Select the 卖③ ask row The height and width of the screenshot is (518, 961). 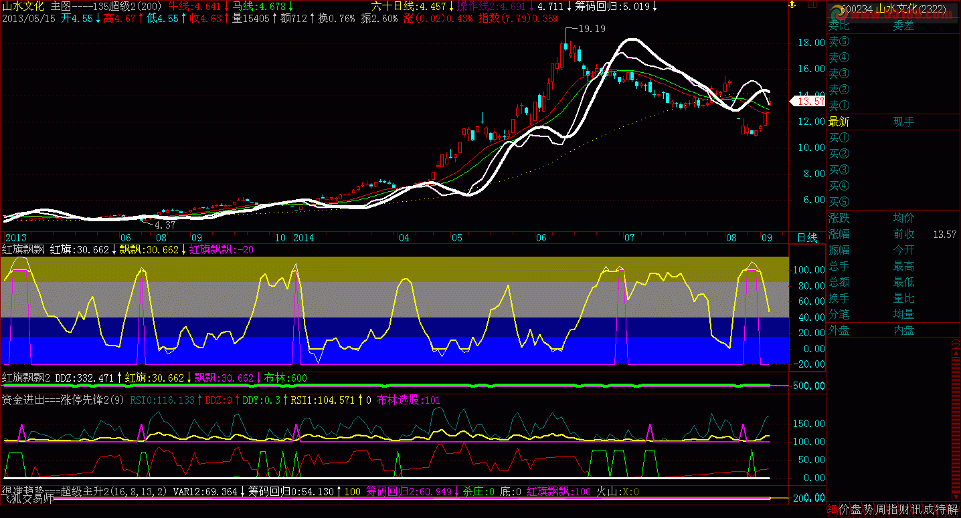[x=893, y=74]
